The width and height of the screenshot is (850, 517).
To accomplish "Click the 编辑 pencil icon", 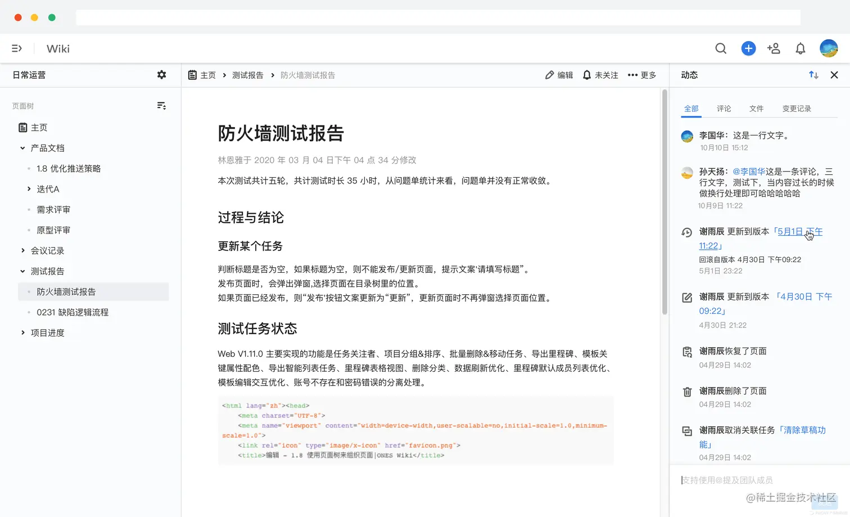I will 549,75.
